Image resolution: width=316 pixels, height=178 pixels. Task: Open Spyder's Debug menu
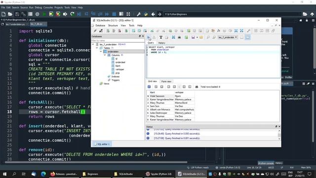[39, 7]
